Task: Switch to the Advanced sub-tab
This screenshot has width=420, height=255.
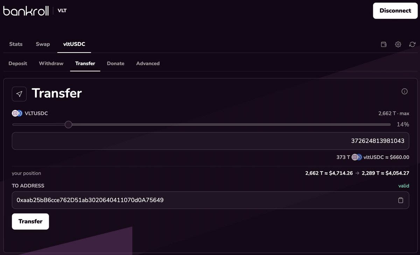Action: coord(148,63)
